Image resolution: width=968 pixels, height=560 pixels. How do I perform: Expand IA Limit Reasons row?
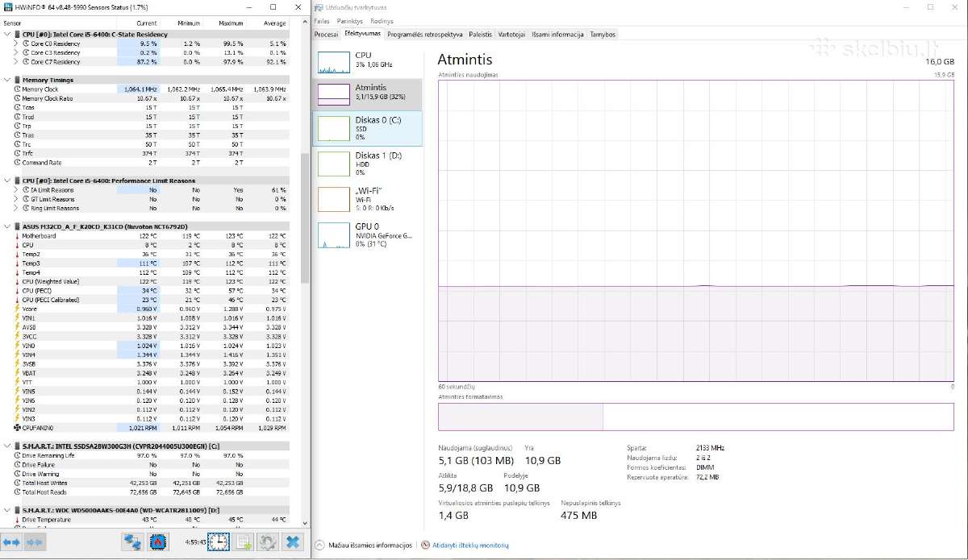[16, 190]
